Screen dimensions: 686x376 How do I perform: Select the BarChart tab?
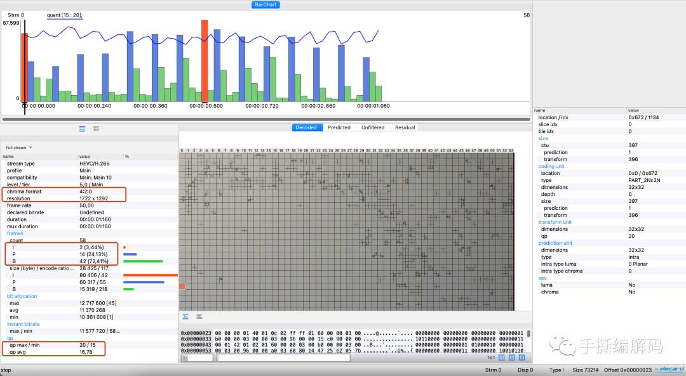click(x=266, y=4)
